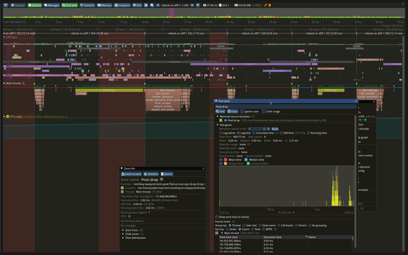
Task: Click the Reset button for minimum bin values
Action: tap(275, 129)
